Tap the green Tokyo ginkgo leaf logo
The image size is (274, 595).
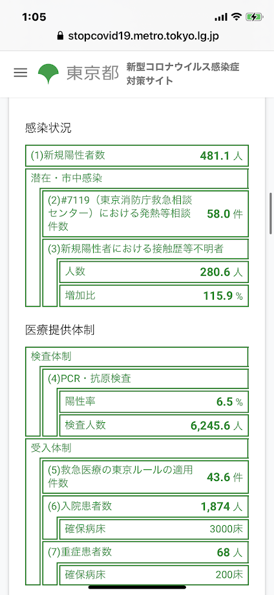(x=48, y=74)
